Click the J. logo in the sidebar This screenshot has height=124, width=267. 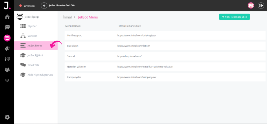(7, 5)
